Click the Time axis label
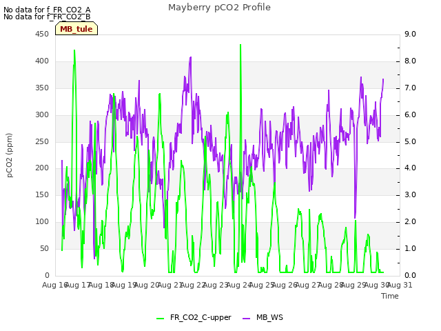Image resolution: width=441 pixels, height=331 pixels. point(390,296)
